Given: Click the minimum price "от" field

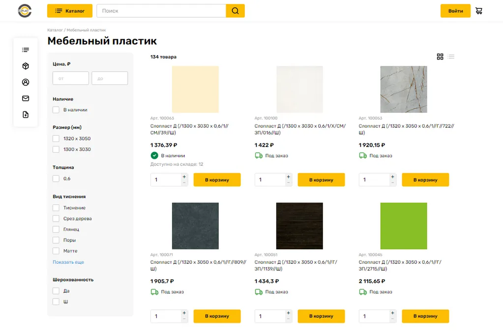Looking at the screenshot, I should pyautogui.click(x=71, y=78).
